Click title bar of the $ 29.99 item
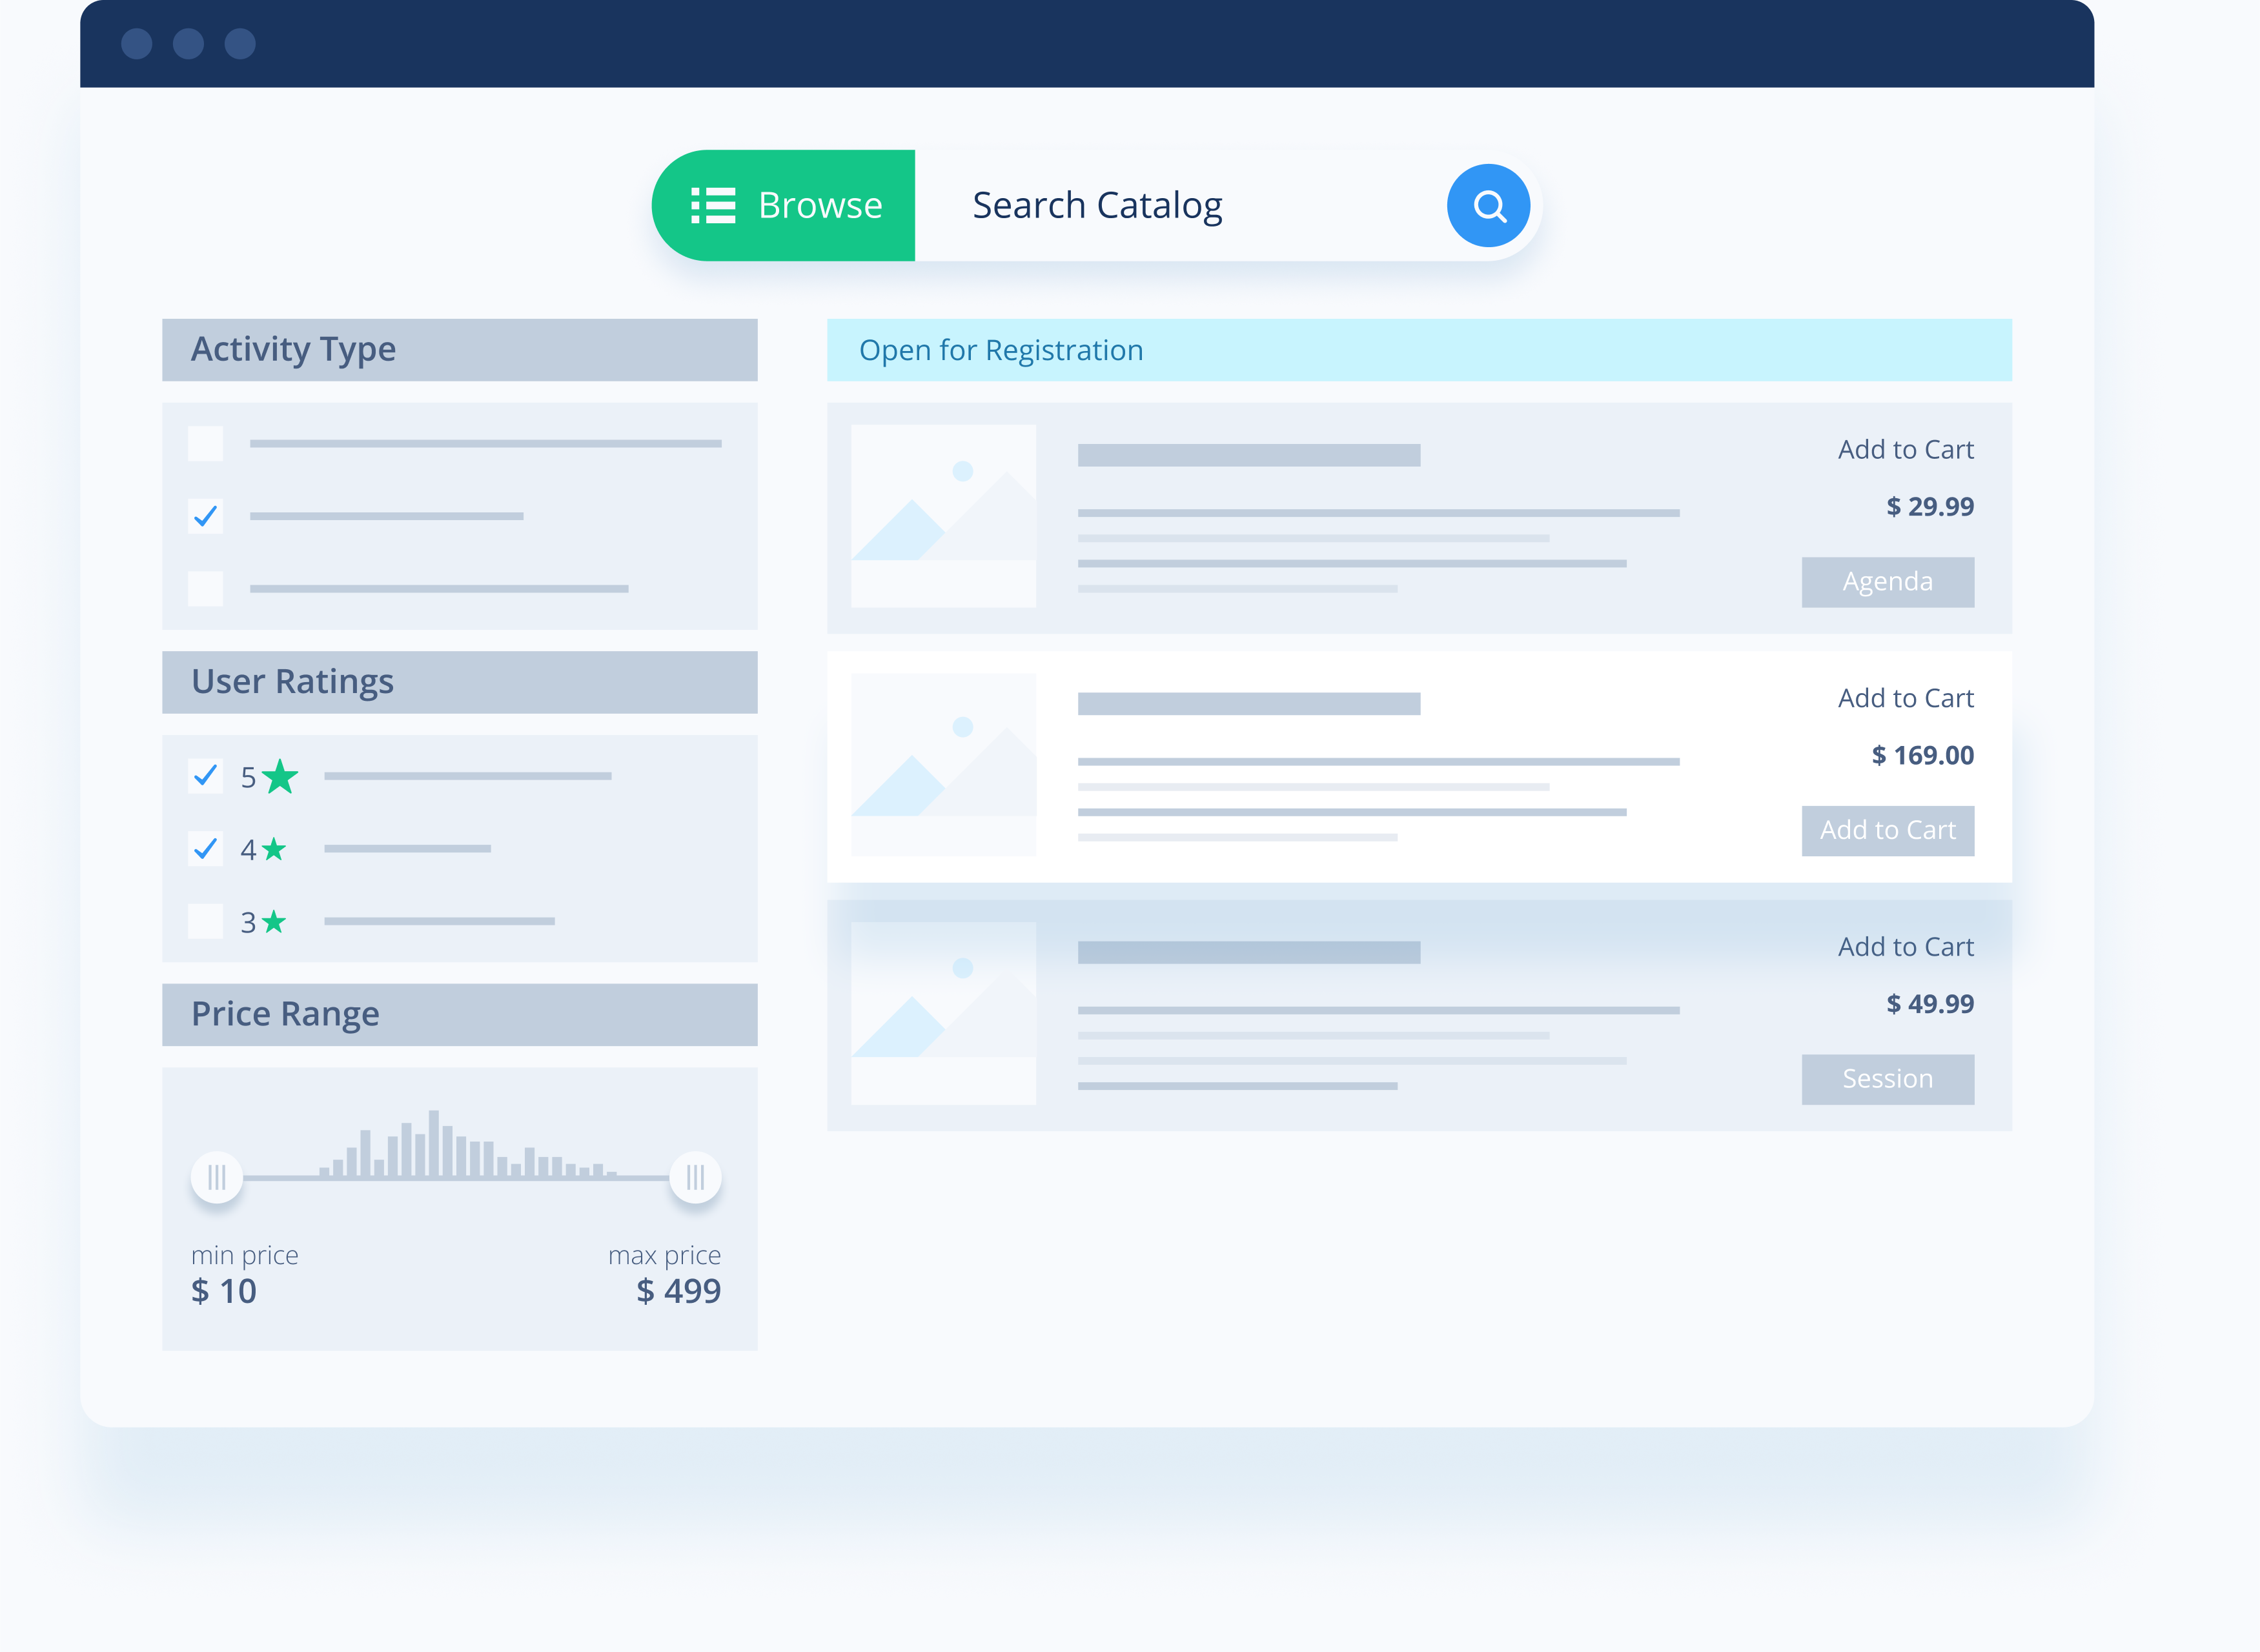This screenshot has height=1652, width=2260. 1248,455
